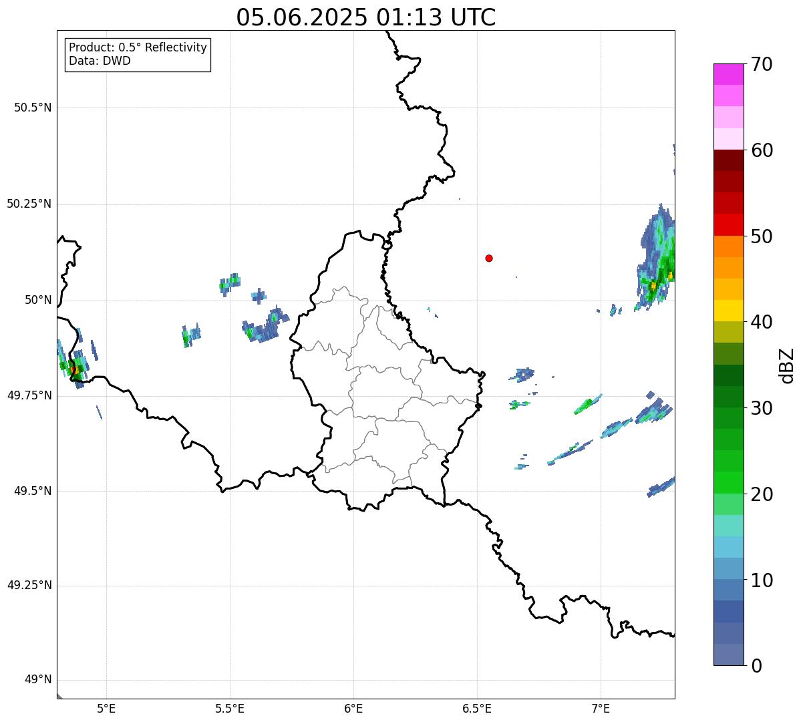Click the red station marker dot
Screen dimensions: 803x722
click(x=489, y=258)
